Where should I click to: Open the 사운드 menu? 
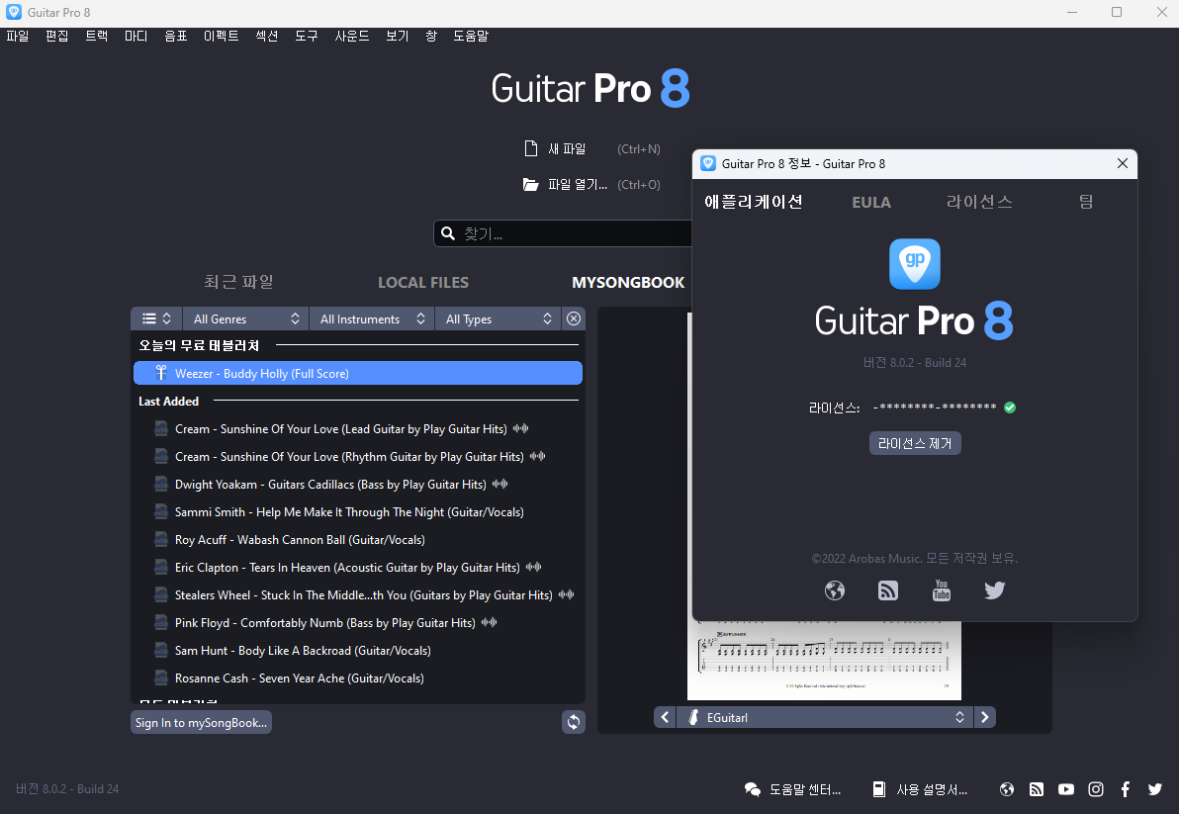(x=352, y=36)
